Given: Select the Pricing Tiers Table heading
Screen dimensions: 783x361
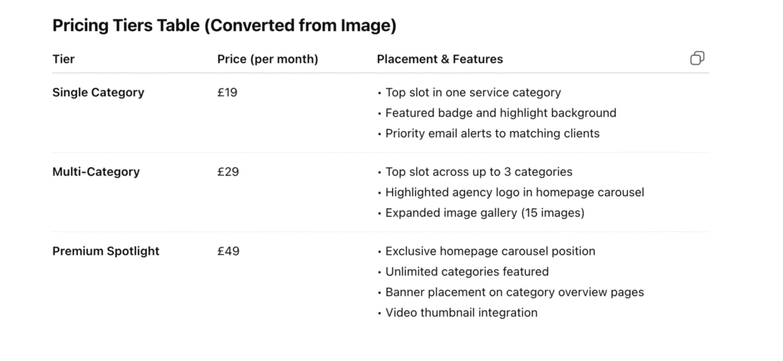Looking at the screenshot, I should (224, 25).
